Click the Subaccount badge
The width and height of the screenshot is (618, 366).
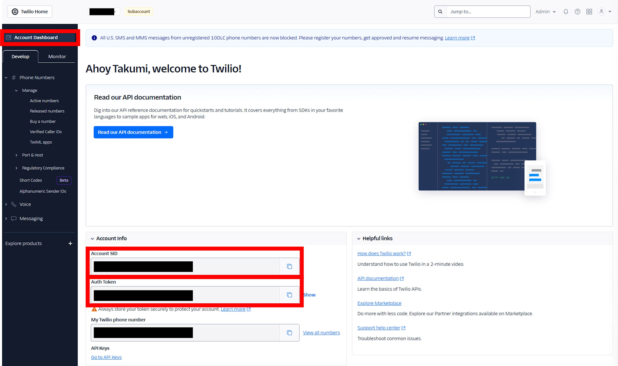(x=138, y=11)
